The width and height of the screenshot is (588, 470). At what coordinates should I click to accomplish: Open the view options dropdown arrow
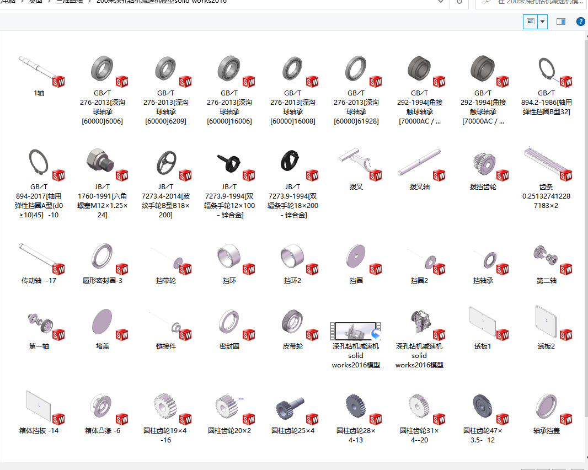(543, 22)
